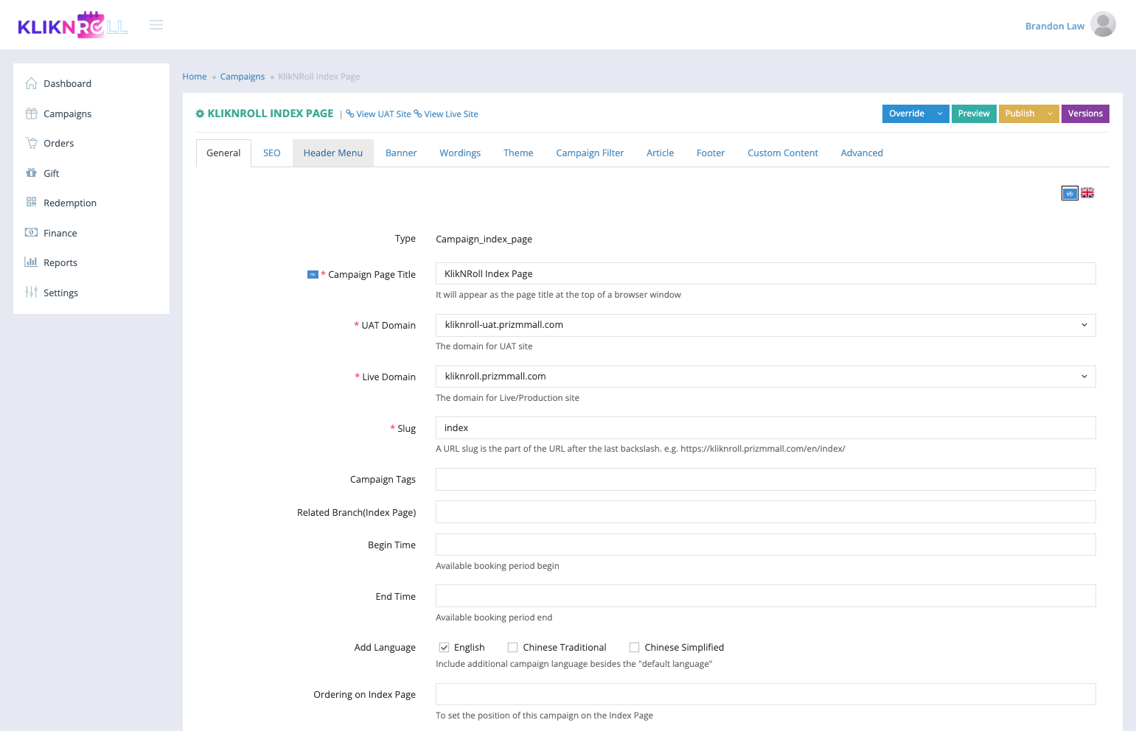Click the Slug input field
Image resolution: width=1136 pixels, height=731 pixels.
(765, 428)
